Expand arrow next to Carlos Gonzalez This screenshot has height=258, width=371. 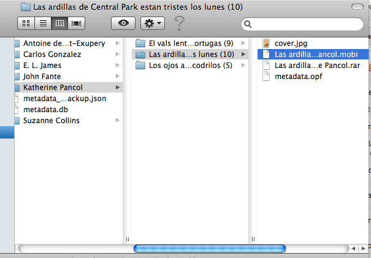click(x=118, y=55)
